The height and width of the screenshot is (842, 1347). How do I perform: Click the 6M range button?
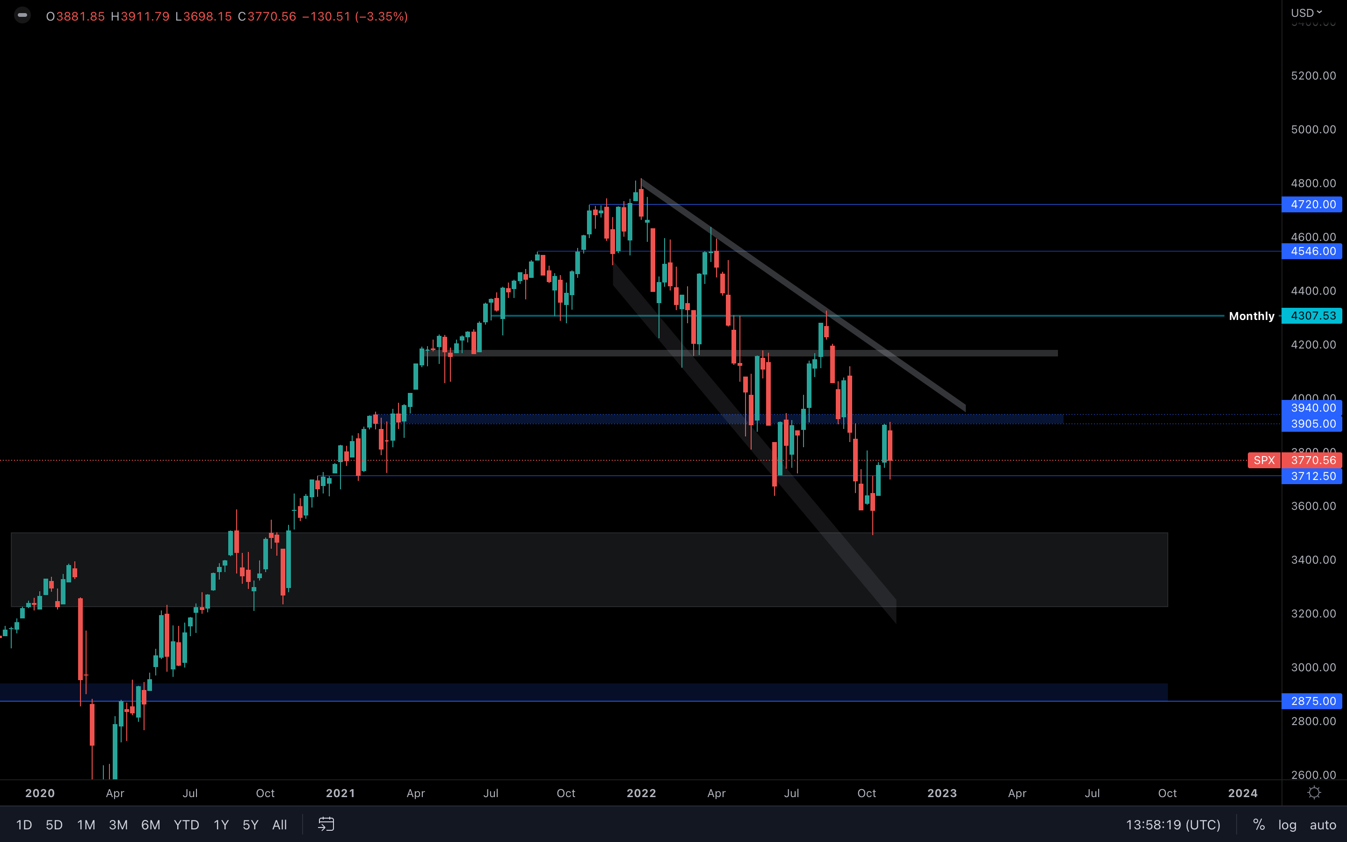coord(150,825)
